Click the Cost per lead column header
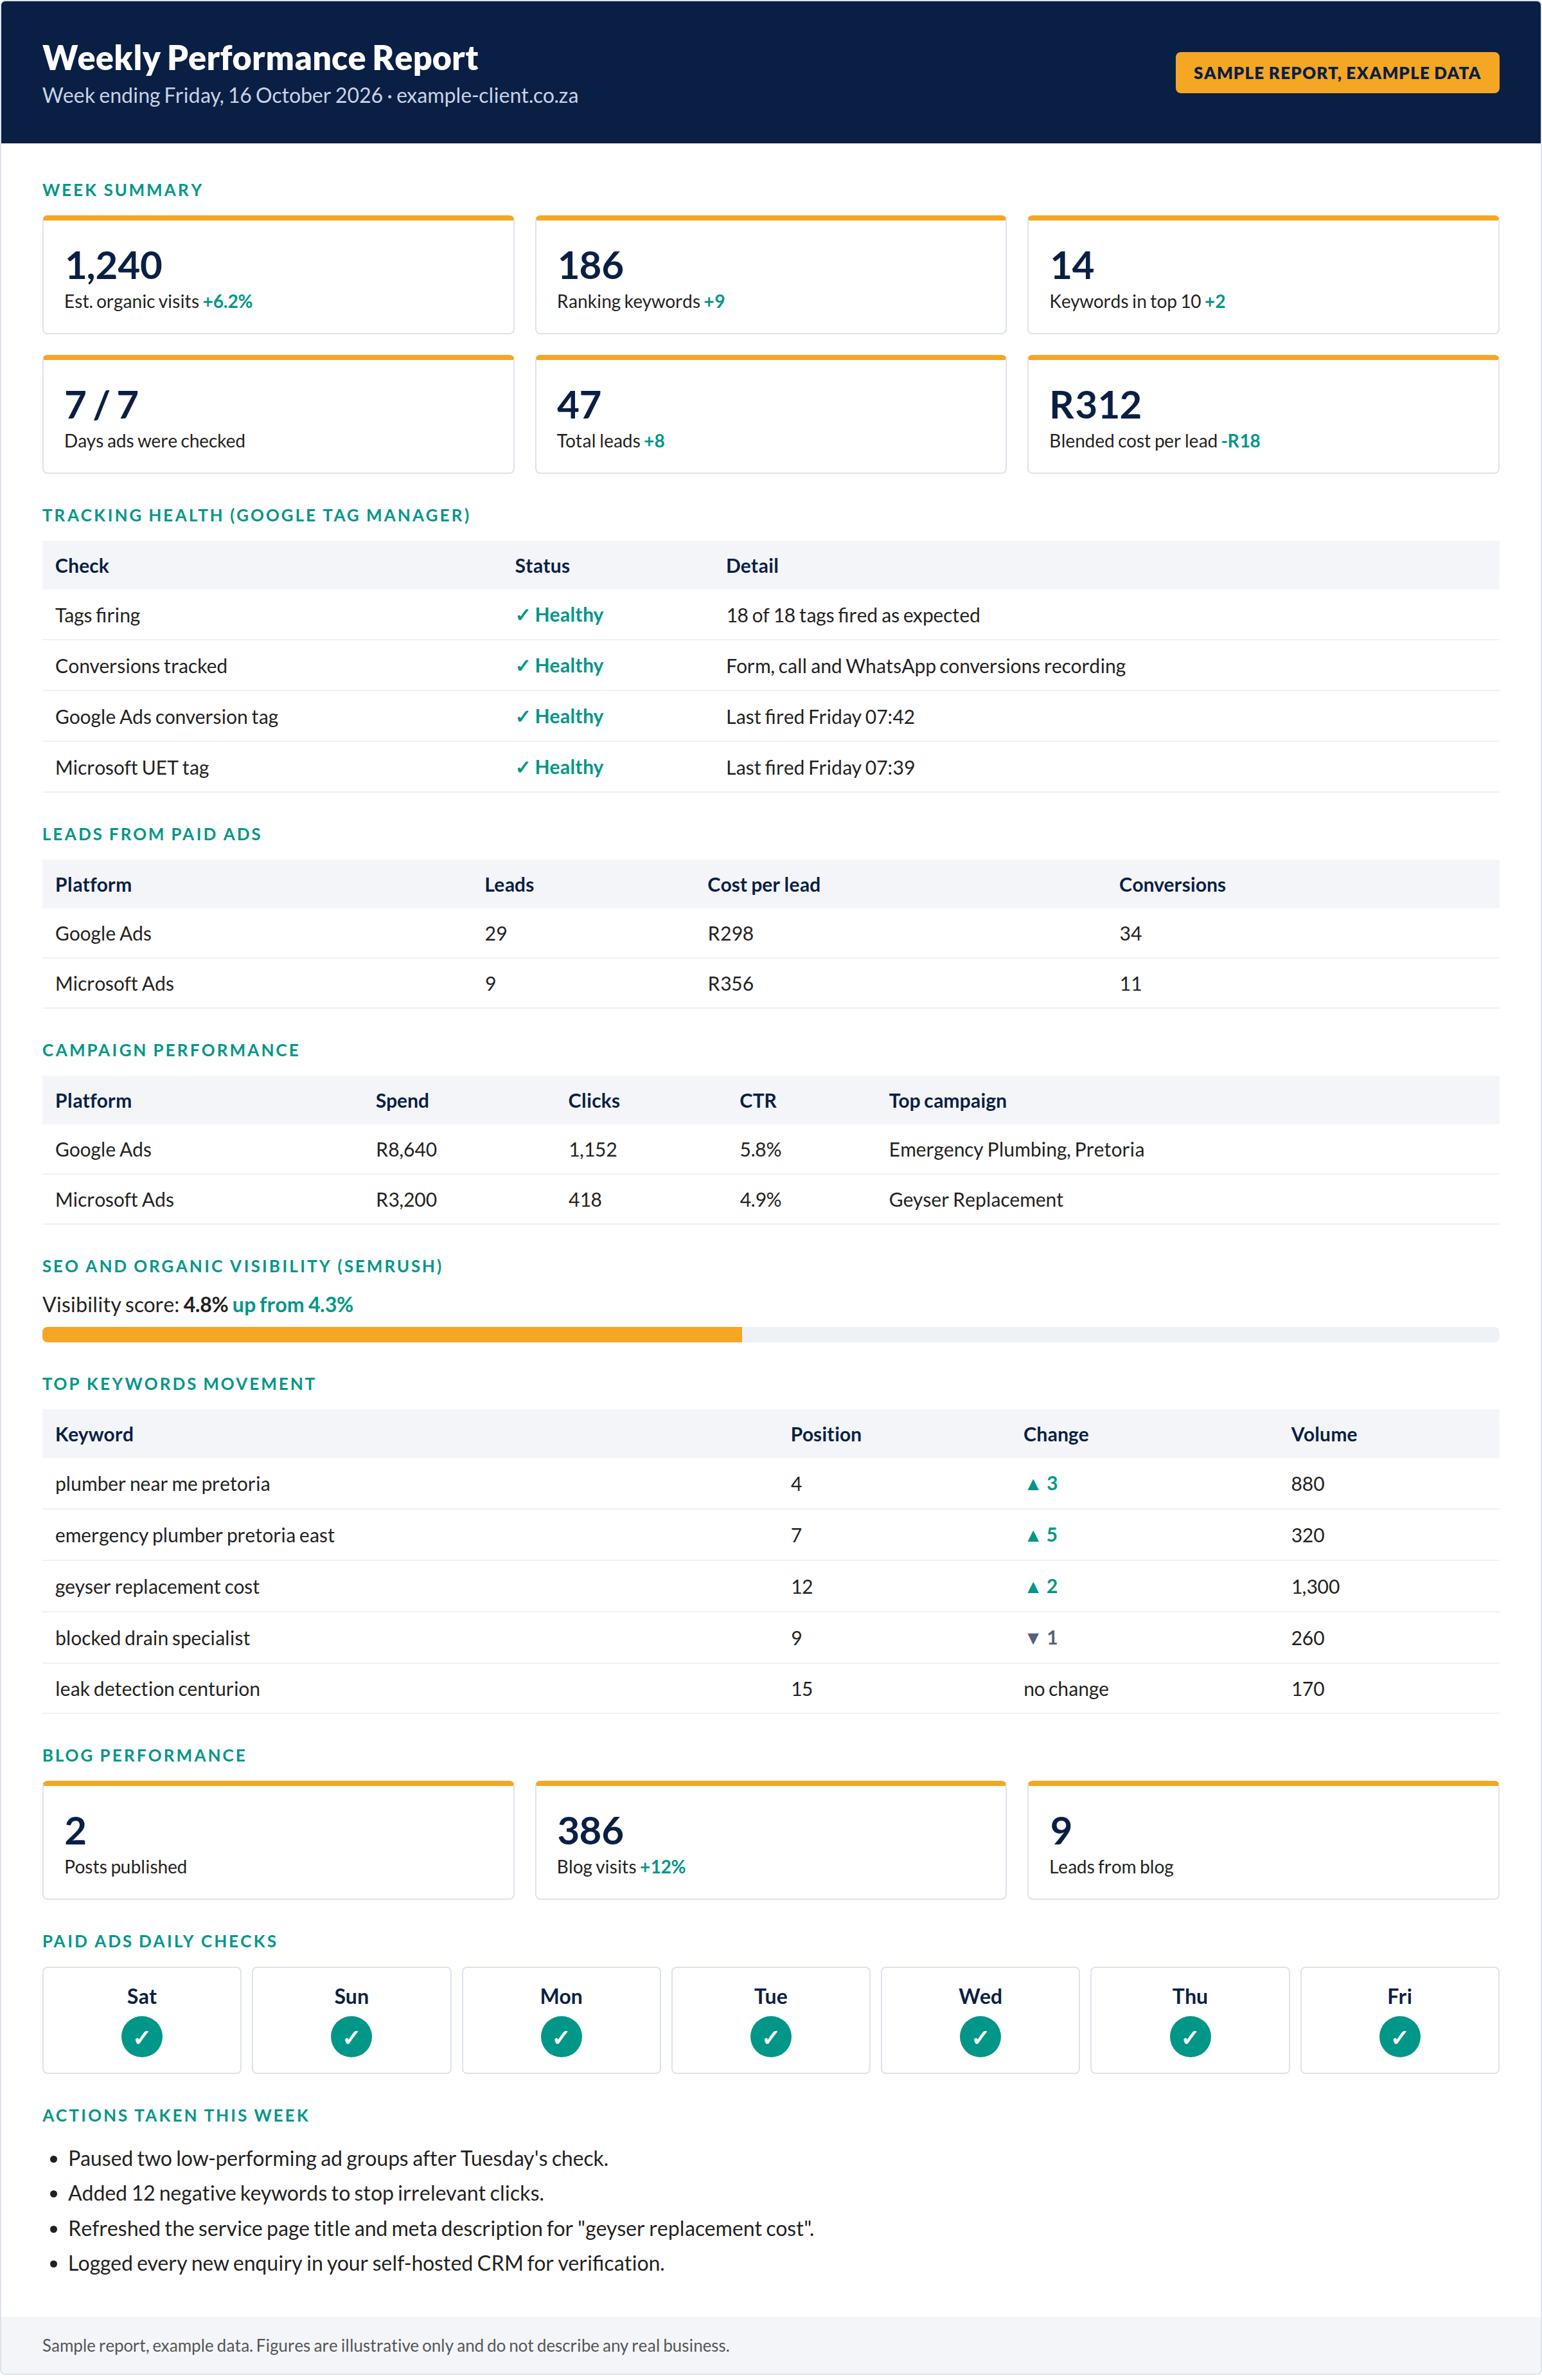Viewport: 1542px width, 2380px height. click(x=763, y=885)
